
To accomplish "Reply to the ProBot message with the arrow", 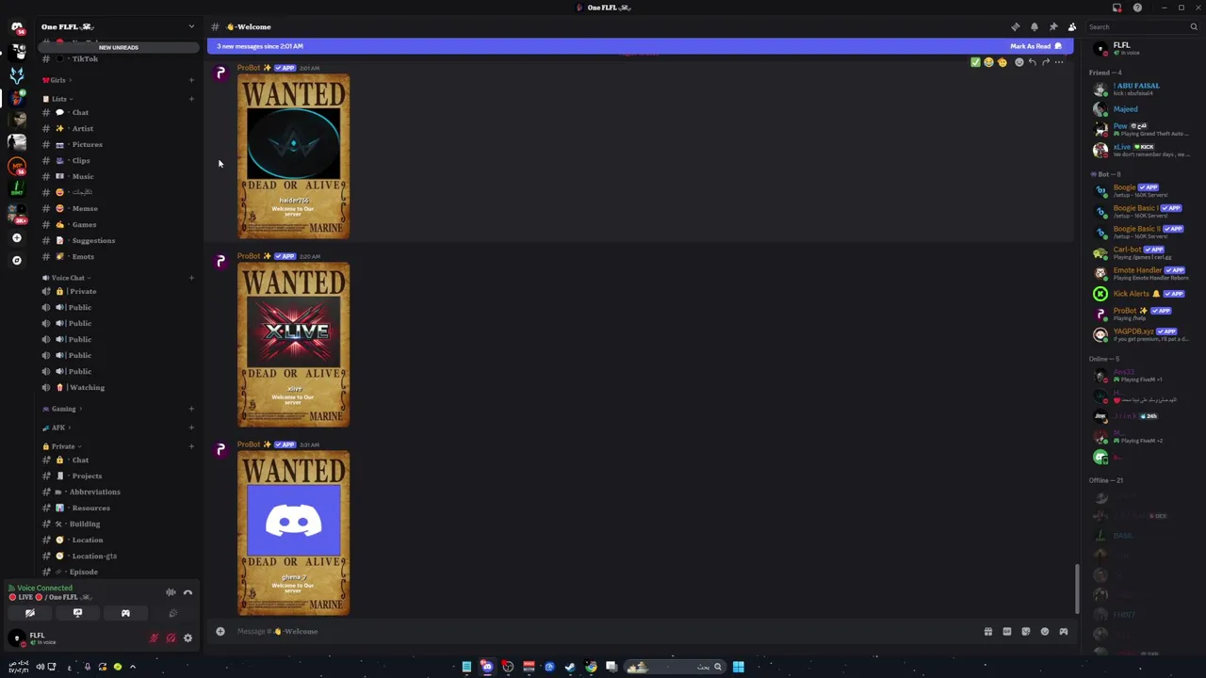I will point(1032,62).
